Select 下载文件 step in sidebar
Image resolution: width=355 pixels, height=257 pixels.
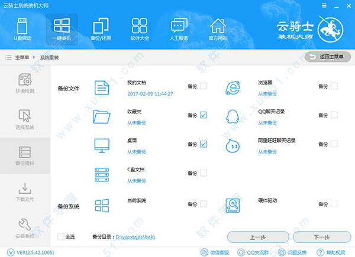pyautogui.click(x=25, y=191)
